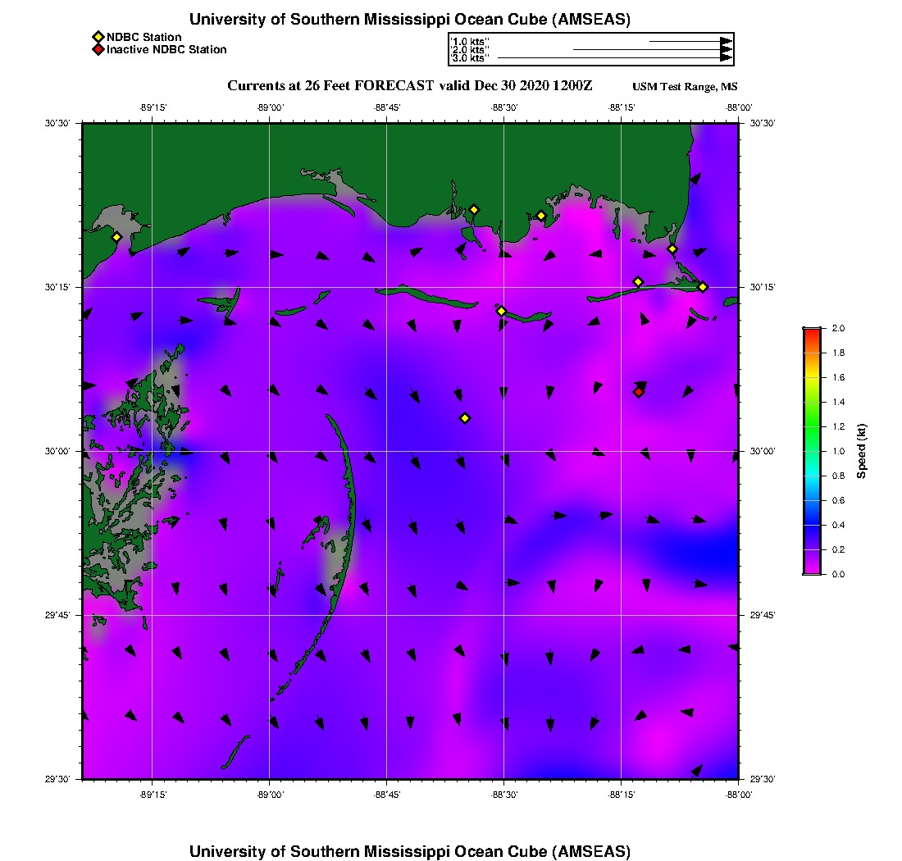Click the 'USM Test Range, MS' label
Viewport: 902px width, 861px height.
(685, 87)
